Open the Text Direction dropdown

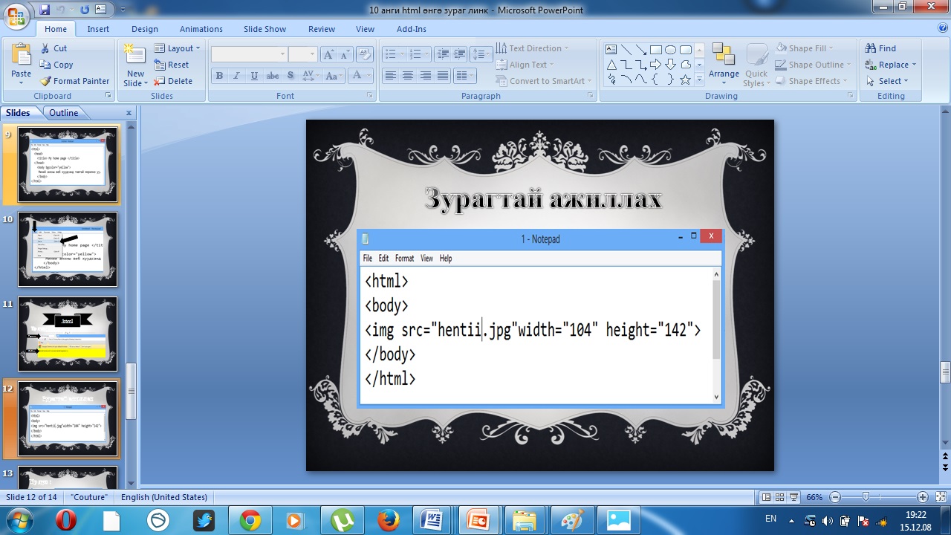532,48
